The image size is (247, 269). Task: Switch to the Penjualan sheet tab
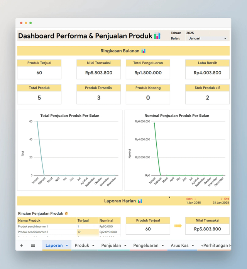pos(111,245)
